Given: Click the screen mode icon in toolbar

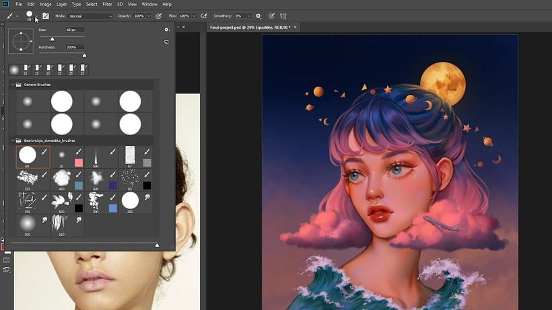Looking at the screenshot, I should [x=6, y=270].
